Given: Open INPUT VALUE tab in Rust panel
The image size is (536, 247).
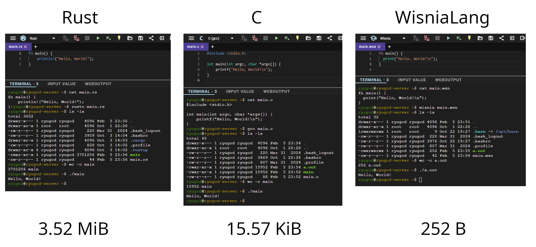Looking at the screenshot, I should pyautogui.click(x=62, y=84).
